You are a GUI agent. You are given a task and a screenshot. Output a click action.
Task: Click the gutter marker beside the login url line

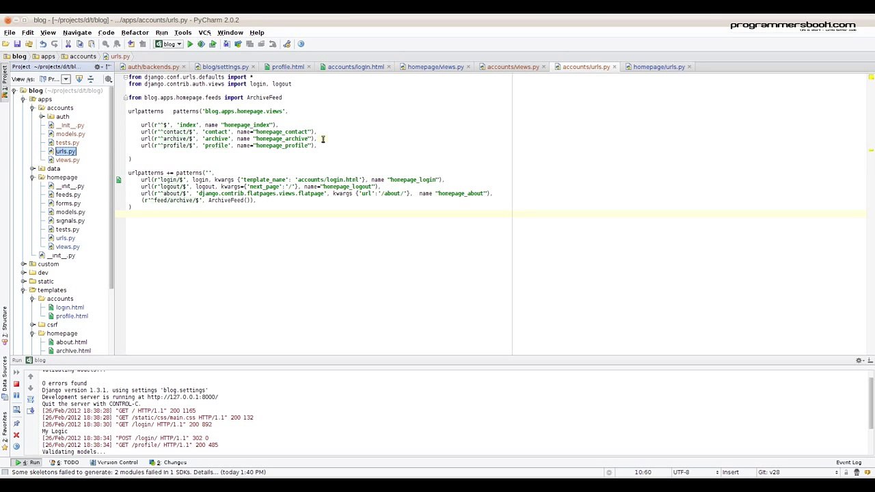click(x=118, y=180)
